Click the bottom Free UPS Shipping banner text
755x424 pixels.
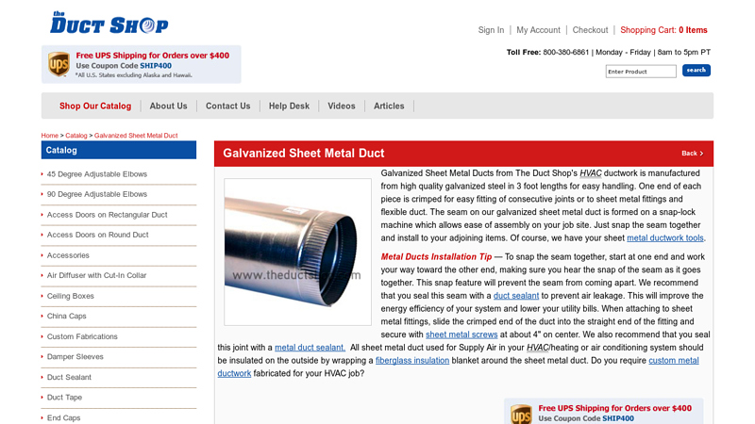615,408
